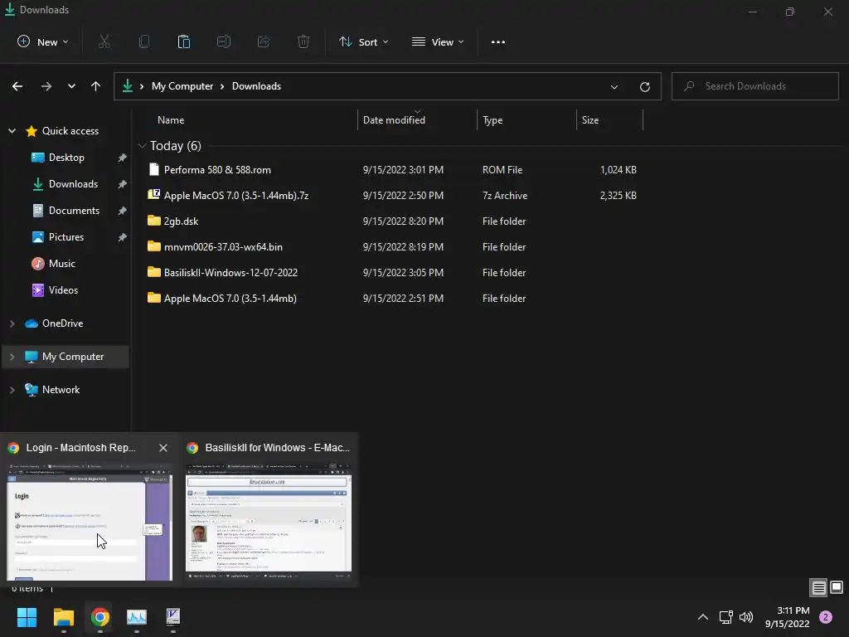
Task: Expand the OneDrive tree node
Action: click(12, 323)
